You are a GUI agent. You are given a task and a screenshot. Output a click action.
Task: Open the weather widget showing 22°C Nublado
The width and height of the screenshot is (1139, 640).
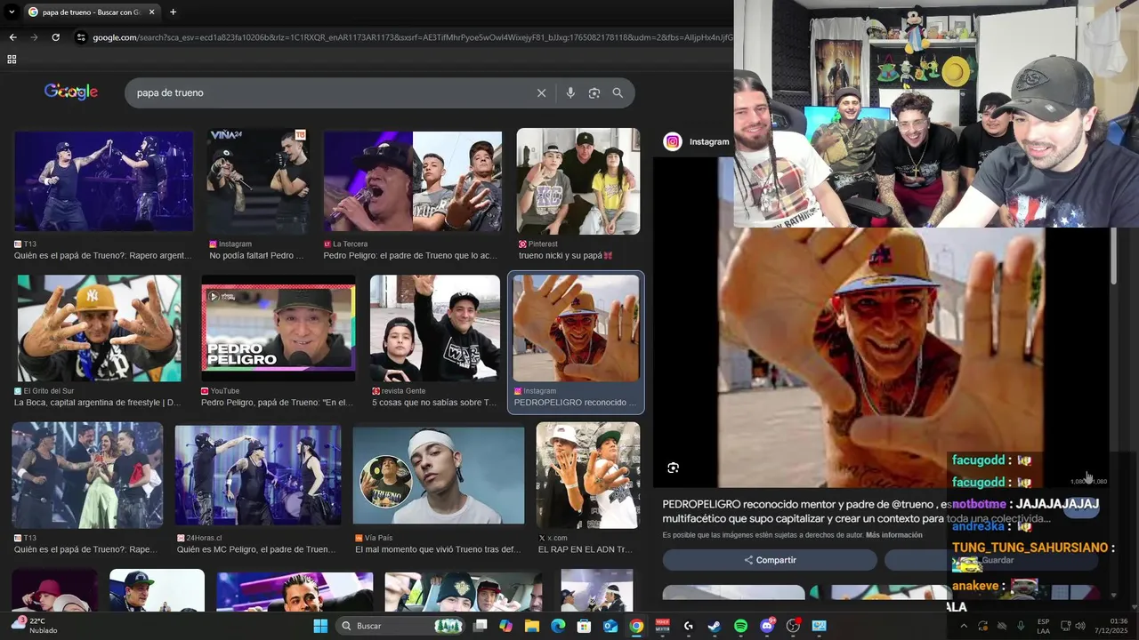[x=36, y=626]
